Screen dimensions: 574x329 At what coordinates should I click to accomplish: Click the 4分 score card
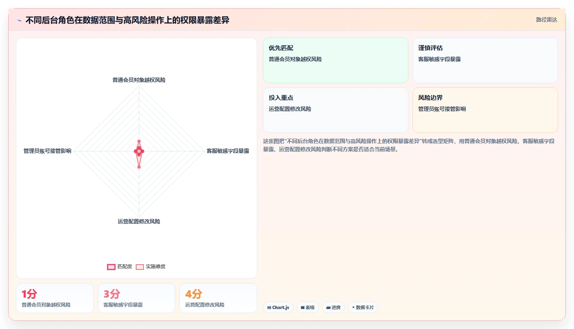[x=218, y=298]
